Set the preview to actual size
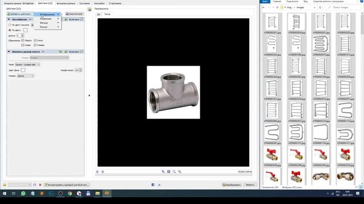364x204 pixels. 174,172
